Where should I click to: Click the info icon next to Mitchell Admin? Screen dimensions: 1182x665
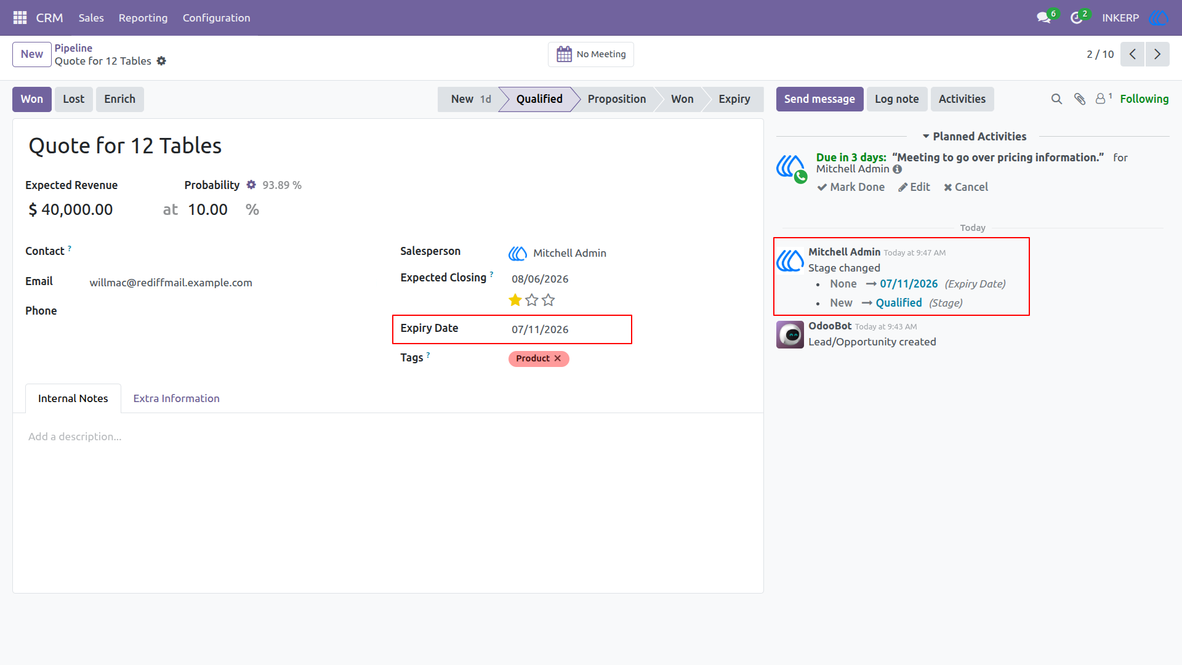pyautogui.click(x=898, y=169)
